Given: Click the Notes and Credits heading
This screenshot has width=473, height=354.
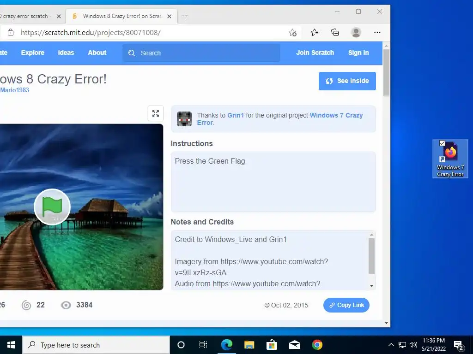Looking at the screenshot, I should coord(202,222).
